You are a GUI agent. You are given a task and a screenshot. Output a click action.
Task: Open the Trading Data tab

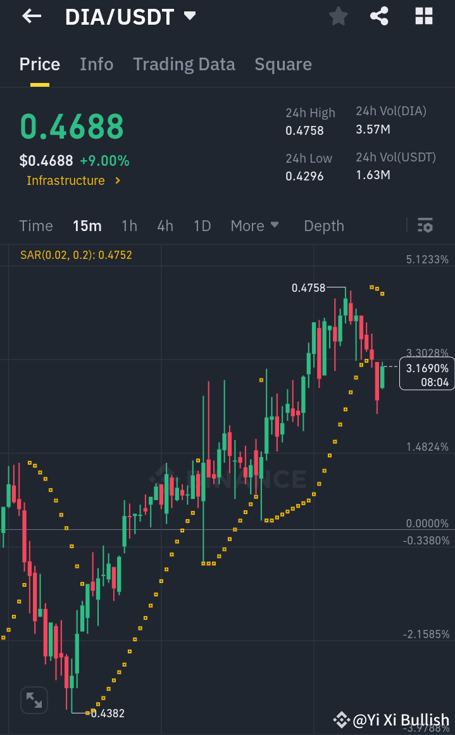coord(184,64)
